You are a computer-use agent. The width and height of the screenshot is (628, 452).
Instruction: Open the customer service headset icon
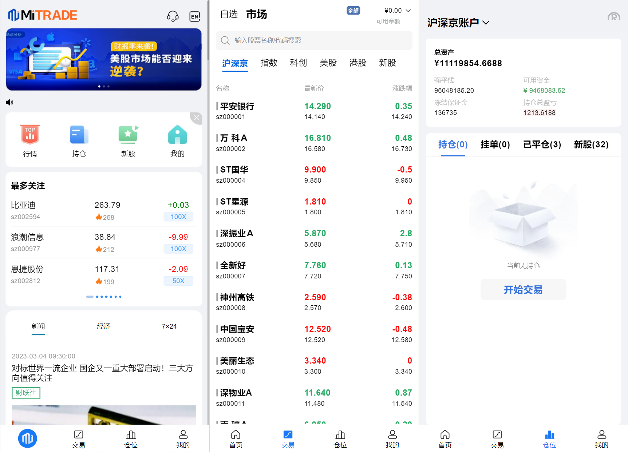(x=173, y=16)
